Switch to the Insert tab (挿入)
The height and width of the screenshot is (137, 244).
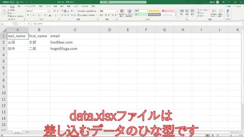19,6
